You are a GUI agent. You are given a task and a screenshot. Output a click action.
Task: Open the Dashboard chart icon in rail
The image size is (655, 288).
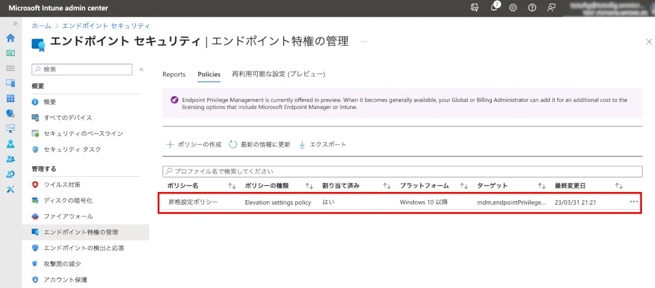point(10,53)
